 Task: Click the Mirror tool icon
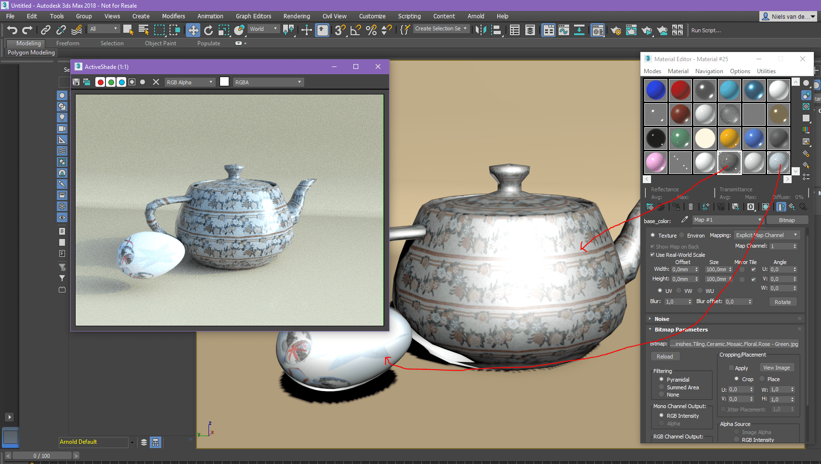480,30
